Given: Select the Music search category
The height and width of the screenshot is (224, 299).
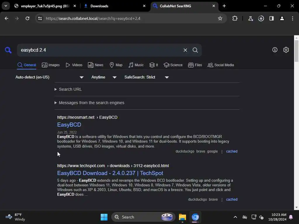Looking at the screenshot, I should click(x=136, y=65).
